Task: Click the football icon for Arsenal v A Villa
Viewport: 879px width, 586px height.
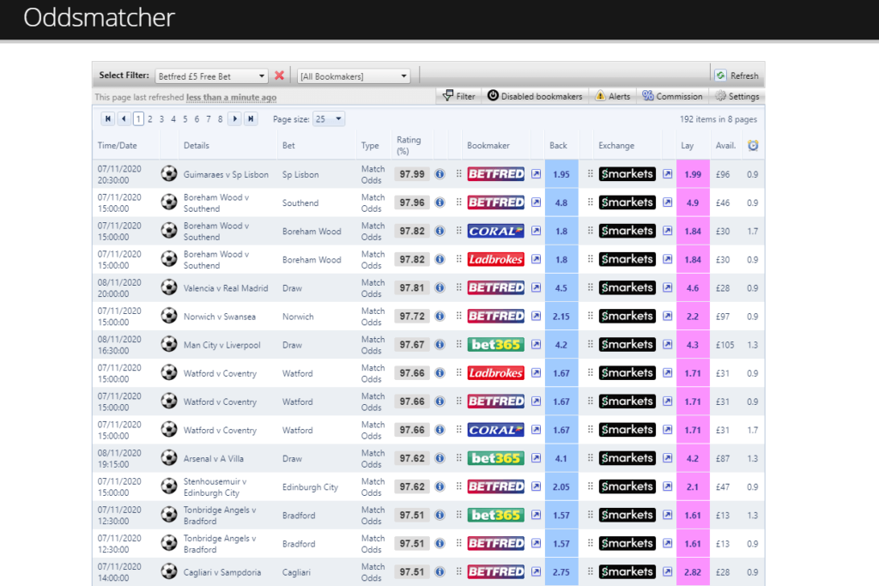Action: tap(169, 457)
